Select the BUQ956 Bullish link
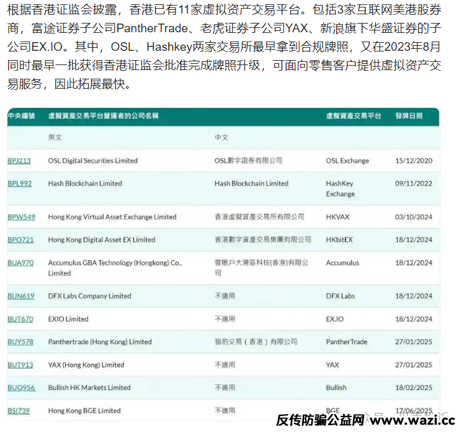The height and width of the screenshot is (437, 464). pyautogui.click(x=21, y=387)
